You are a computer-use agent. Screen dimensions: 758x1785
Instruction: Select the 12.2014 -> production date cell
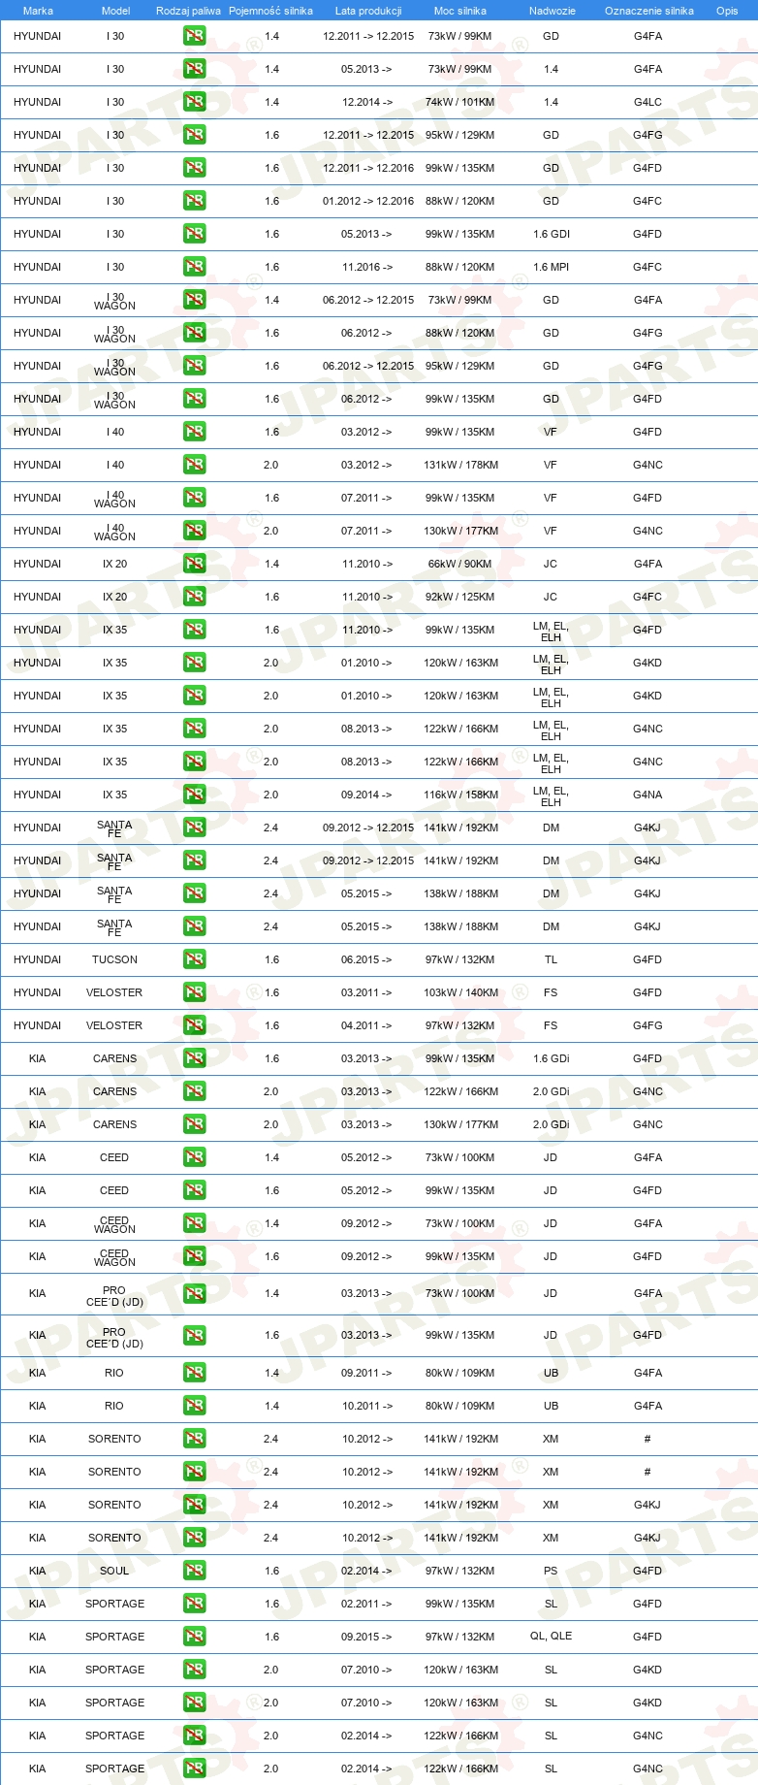pyautogui.click(x=367, y=102)
